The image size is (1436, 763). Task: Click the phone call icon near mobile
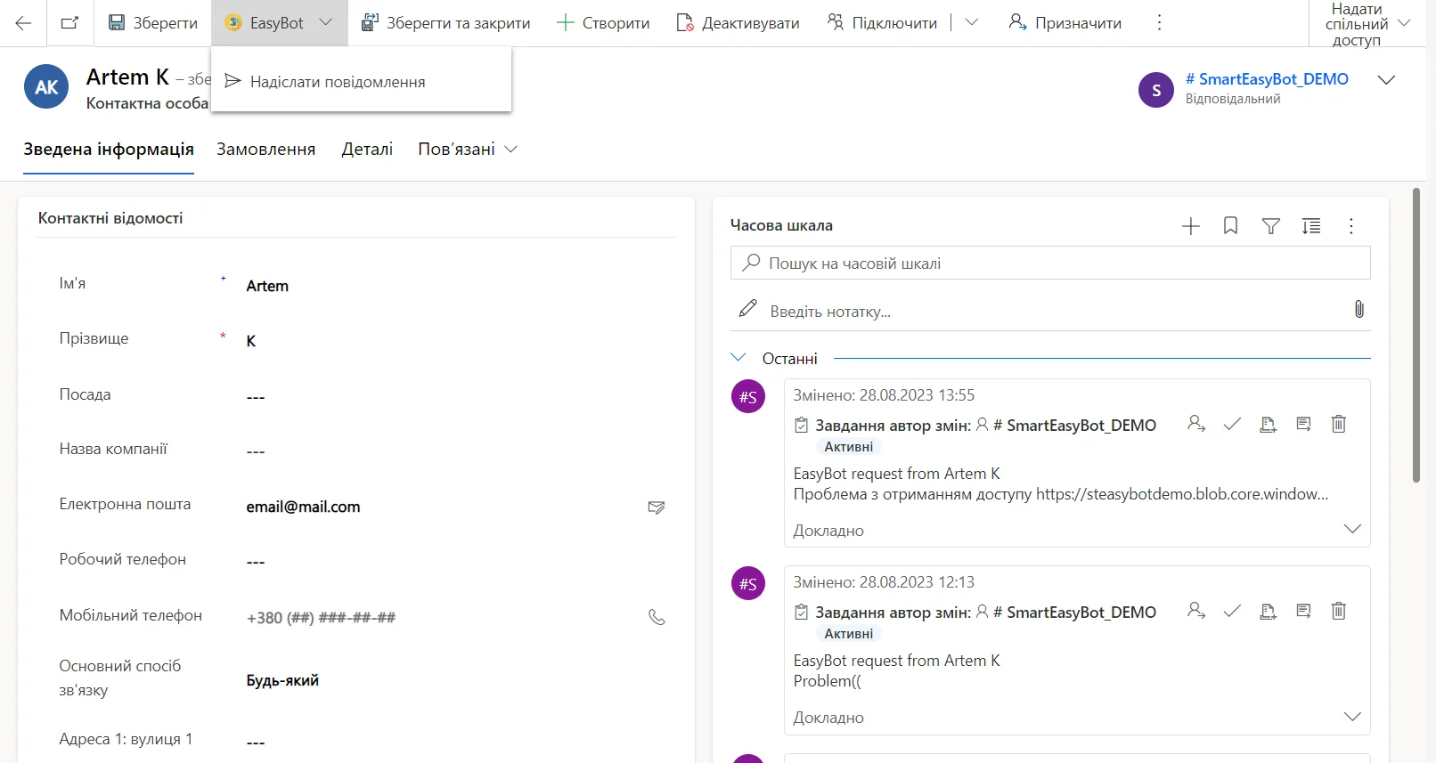tap(657, 617)
